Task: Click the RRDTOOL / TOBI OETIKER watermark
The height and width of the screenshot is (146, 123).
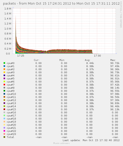Action: click(121, 15)
